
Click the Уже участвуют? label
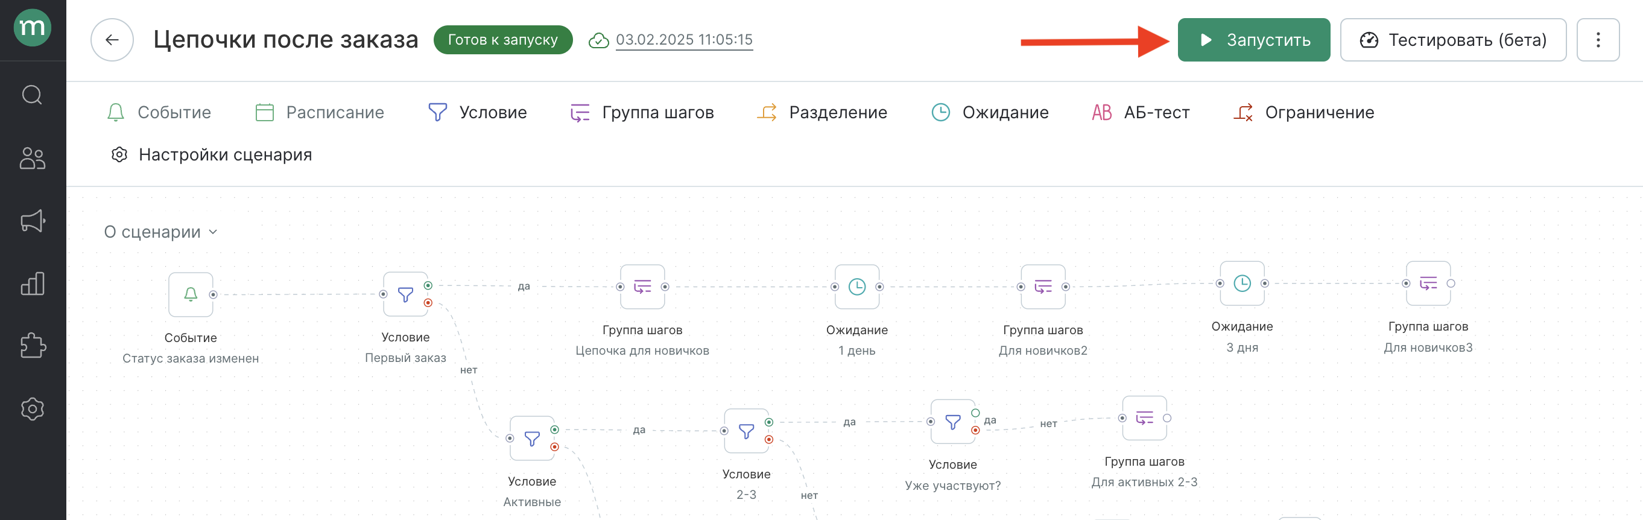(953, 486)
